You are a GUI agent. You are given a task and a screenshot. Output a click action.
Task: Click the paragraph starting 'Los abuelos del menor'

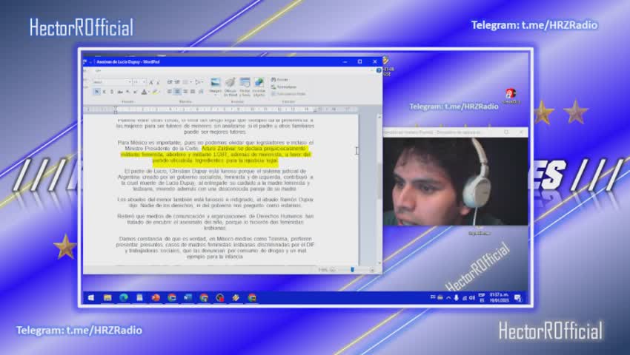click(x=216, y=202)
